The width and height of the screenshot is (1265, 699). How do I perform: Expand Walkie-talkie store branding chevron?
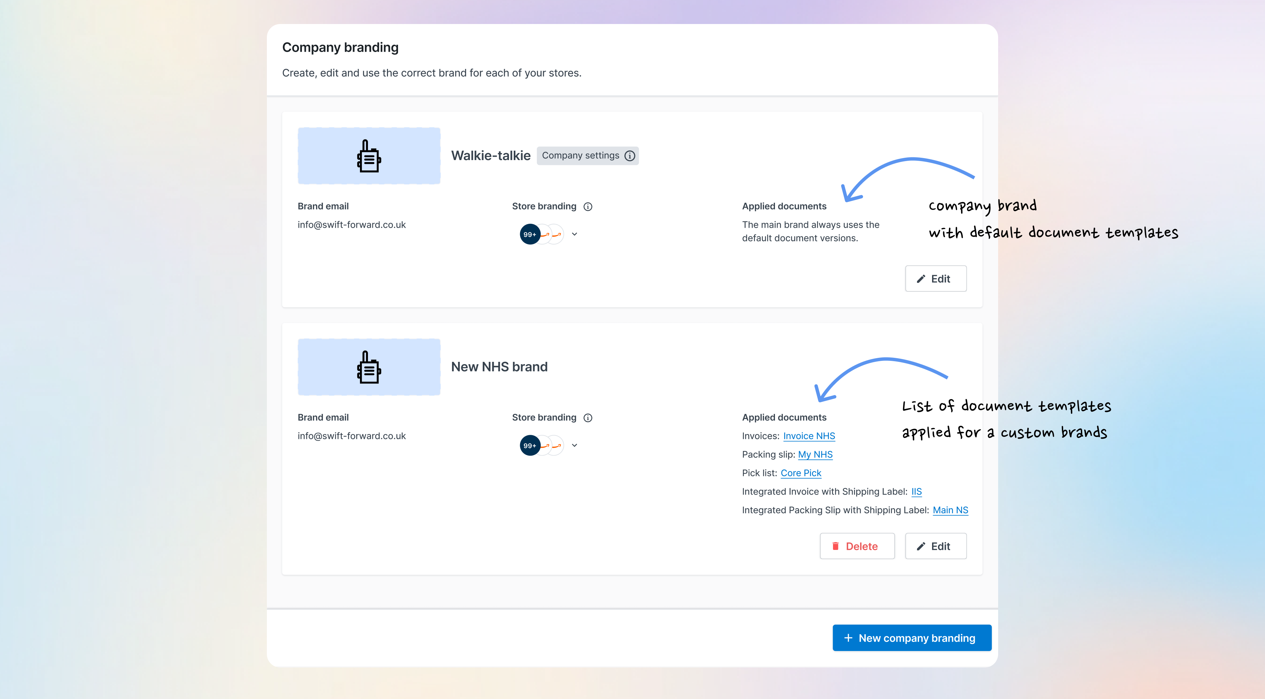574,234
